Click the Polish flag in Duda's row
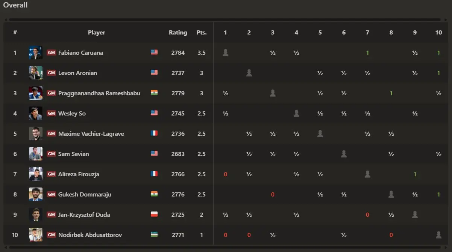Screen dimensions: 452x252 pyautogui.click(x=154, y=214)
